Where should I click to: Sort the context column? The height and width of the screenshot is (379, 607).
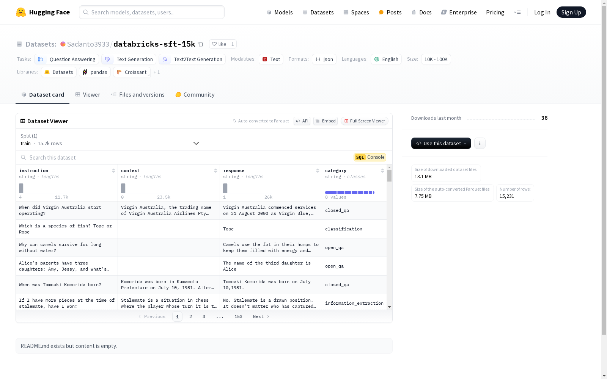(215, 171)
